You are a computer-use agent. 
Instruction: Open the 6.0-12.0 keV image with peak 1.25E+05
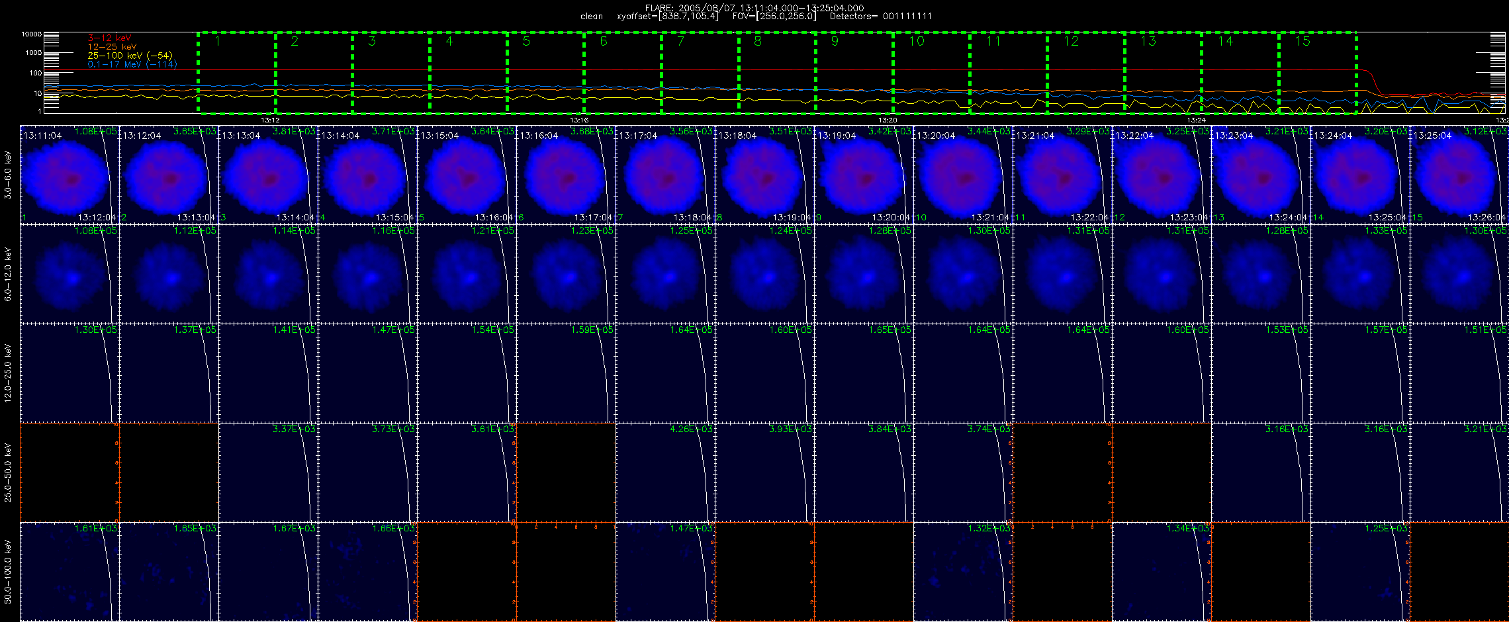(665, 274)
